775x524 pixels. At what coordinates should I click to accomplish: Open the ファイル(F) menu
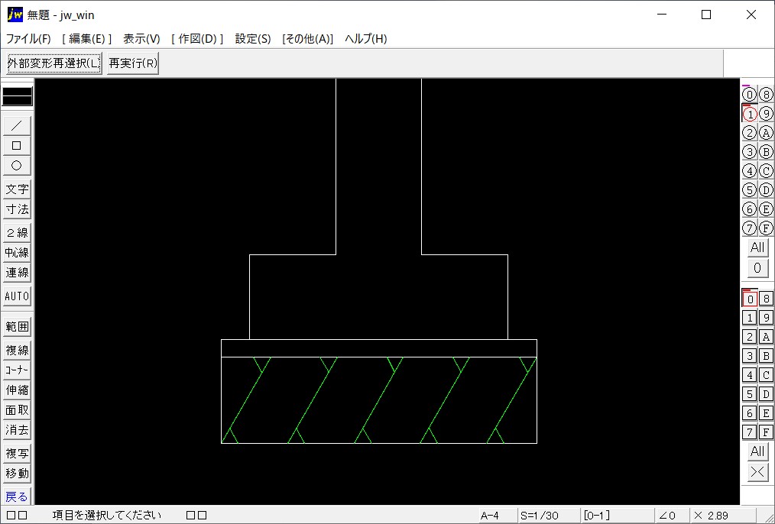(29, 39)
